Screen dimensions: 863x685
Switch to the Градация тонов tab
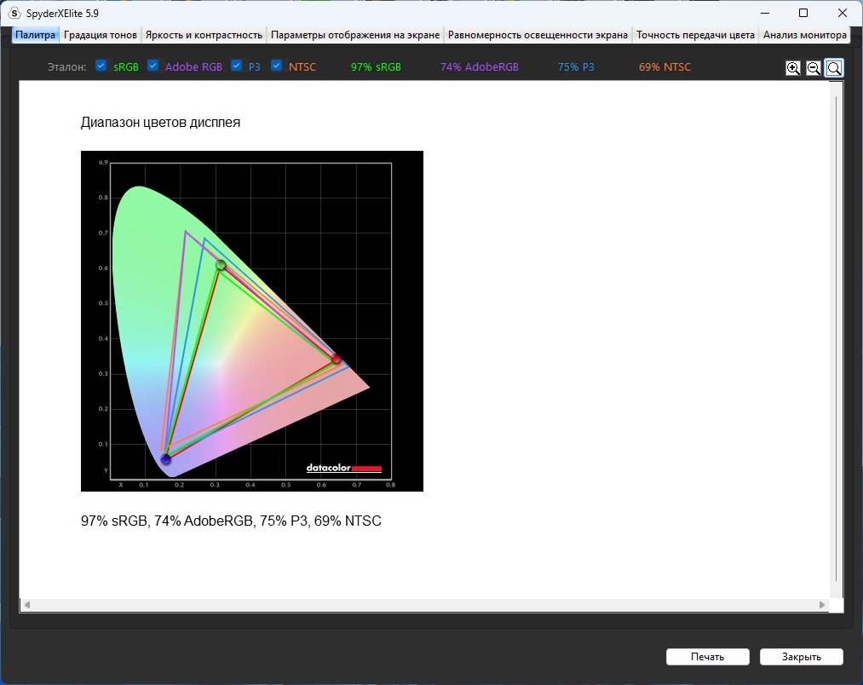101,35
